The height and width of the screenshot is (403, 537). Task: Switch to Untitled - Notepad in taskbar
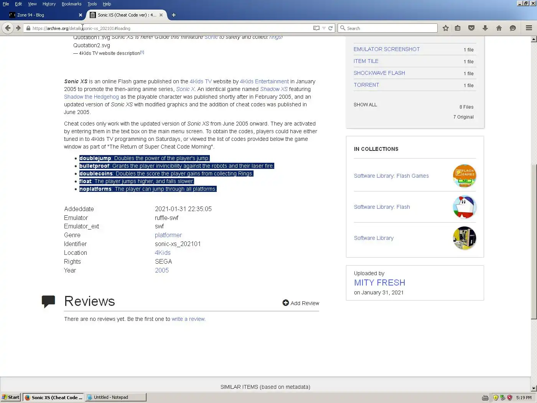[x=115, y=397]
